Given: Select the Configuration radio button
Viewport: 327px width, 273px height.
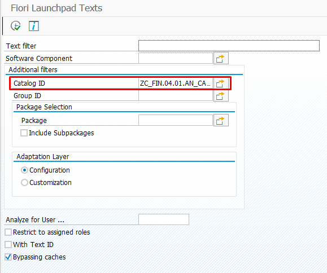Looking at the screenshot, I should (24, 170).
